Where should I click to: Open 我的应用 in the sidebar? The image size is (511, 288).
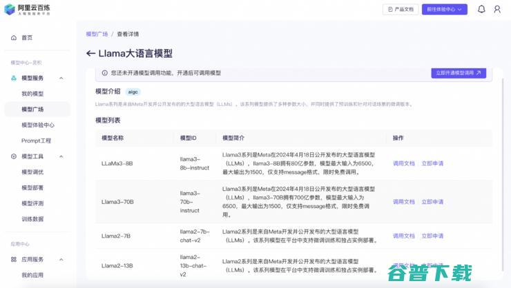[32, 275]
